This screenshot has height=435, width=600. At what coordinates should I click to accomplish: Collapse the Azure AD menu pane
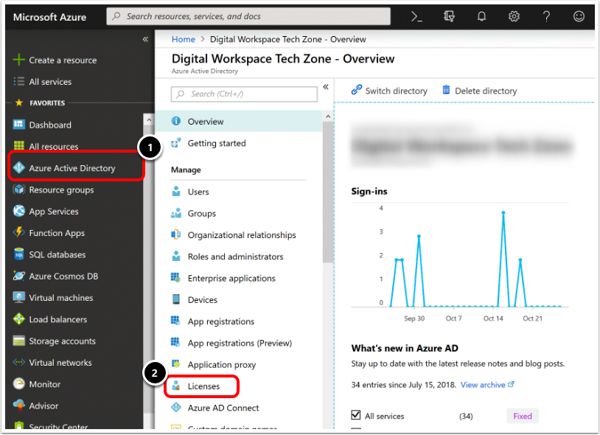click(325, 87)
